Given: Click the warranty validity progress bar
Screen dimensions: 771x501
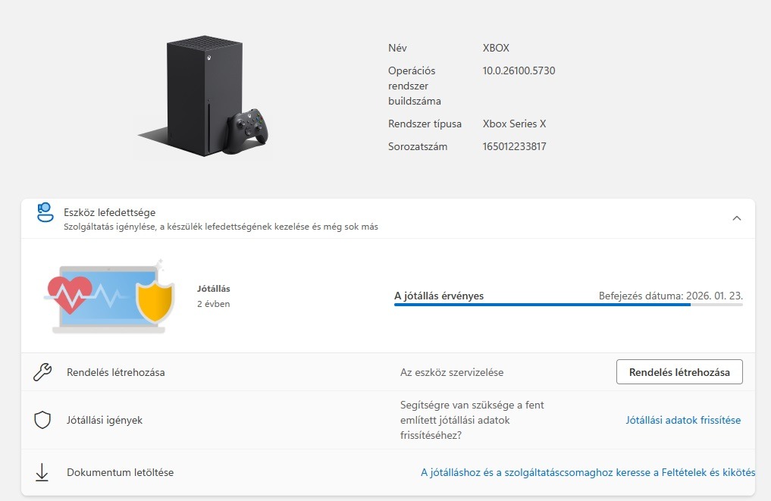Looking at the screenshot, I should pyautogui.click(x=568, y=305).
